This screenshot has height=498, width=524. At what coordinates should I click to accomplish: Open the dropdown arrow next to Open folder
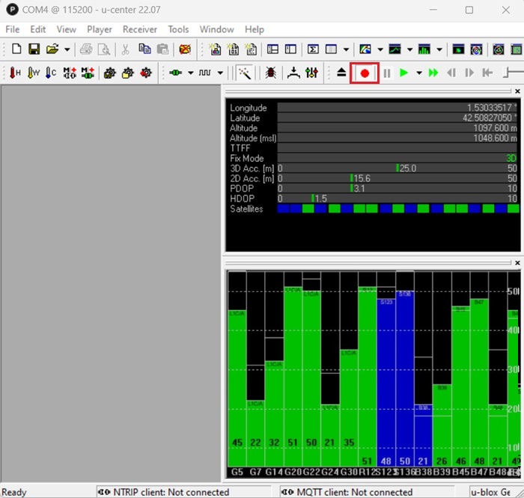coord(67,49)
